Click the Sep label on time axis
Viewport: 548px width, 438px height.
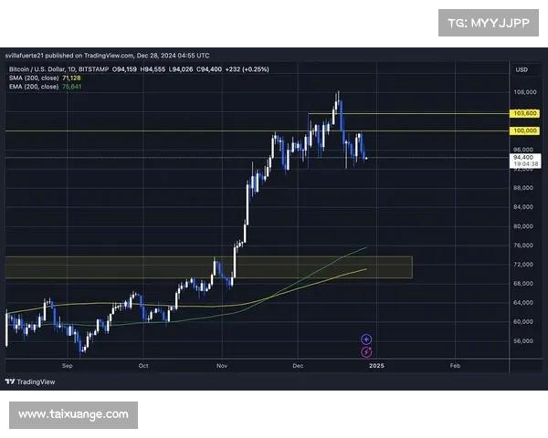coord(67,365)
